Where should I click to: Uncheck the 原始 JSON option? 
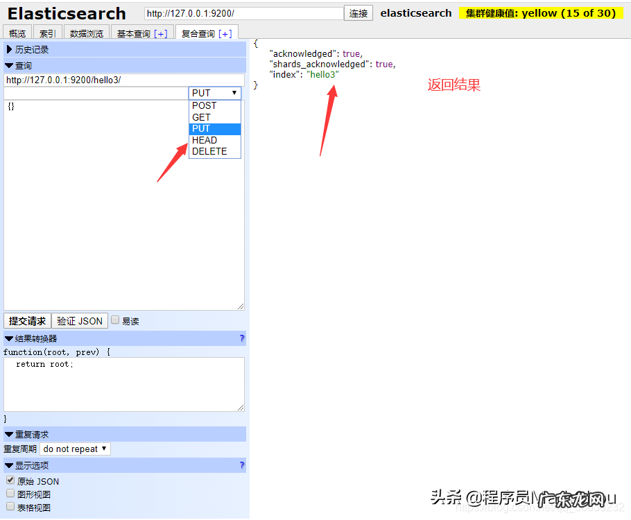tap(10, 480)
